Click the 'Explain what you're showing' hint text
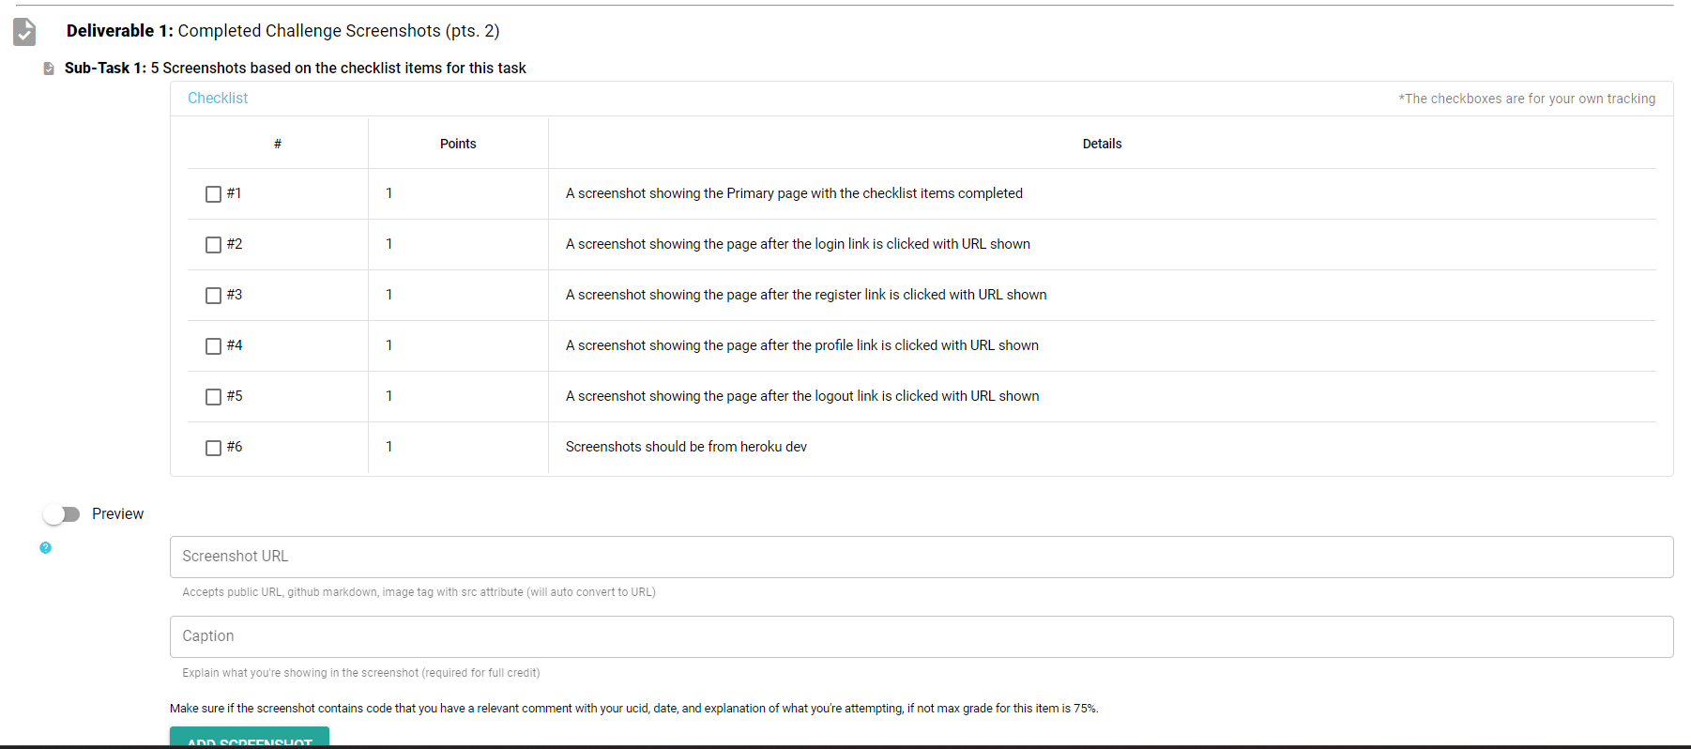The height and width of the screenshot is (749, 1691). point(361,673)
